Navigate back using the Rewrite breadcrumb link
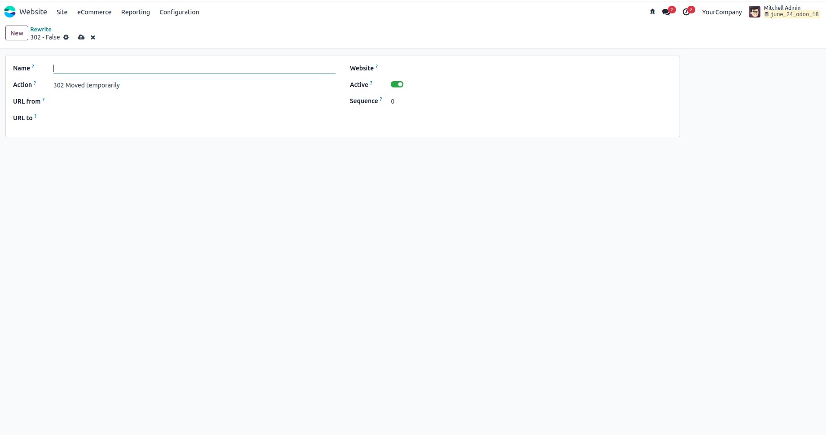The height and width of the screenshot is (435, 826). point(41,29)
